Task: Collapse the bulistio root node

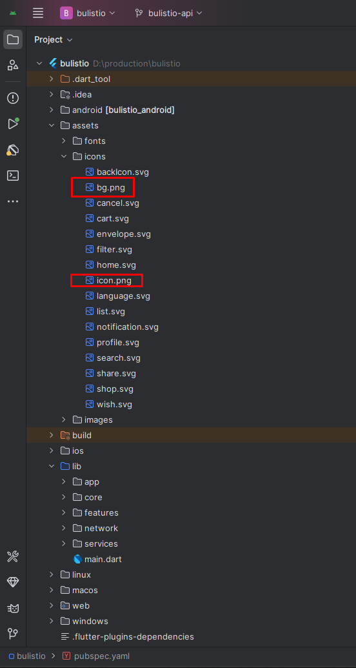Action: click(x=39, y=63)
